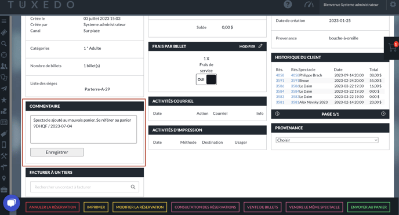Open the hand with heart icon in sidebar
This screenshot has height=215, width=399.
[4, 111]
